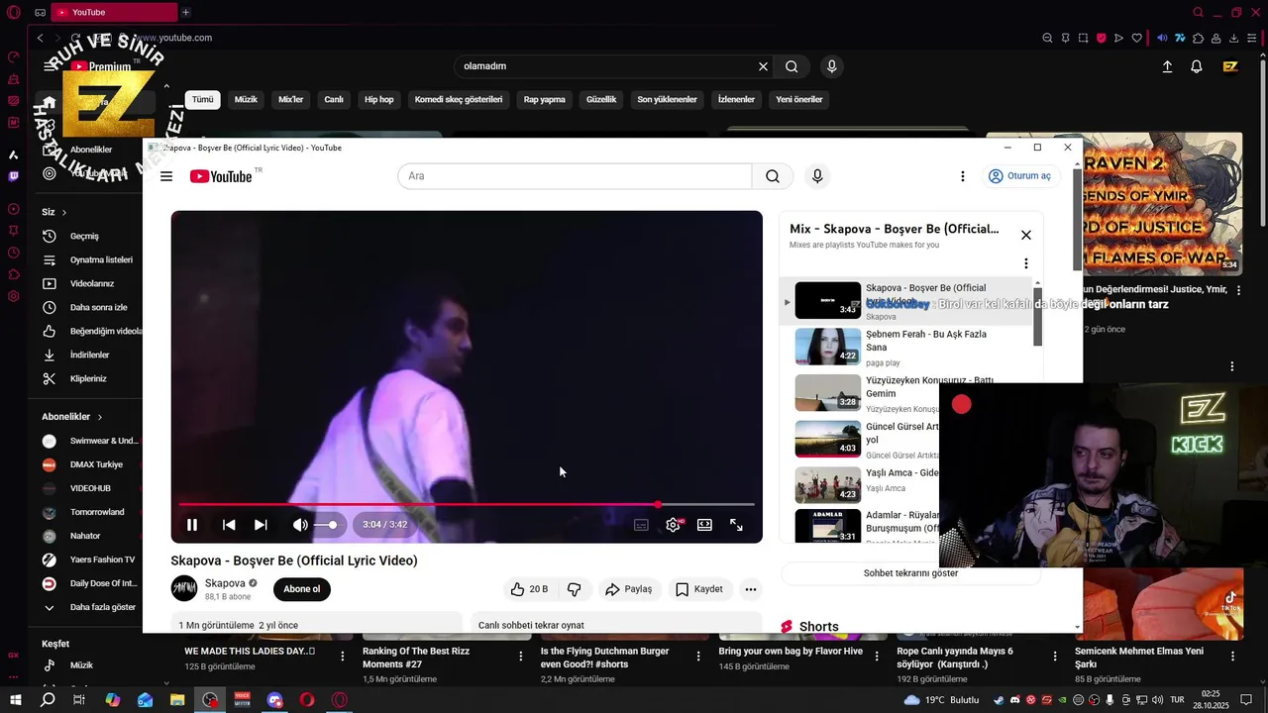Click heart bookmark icon in Opera address bar
Screen dimensions: 1268x713
[1136, 39]
